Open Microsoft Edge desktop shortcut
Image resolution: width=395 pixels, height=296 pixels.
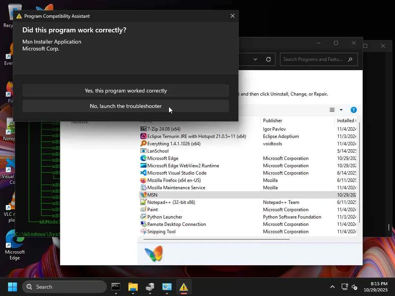tap(15, 245)
